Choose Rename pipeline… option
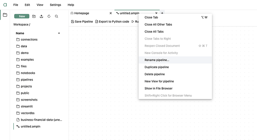Screen dimensions: 257x140 175,60
